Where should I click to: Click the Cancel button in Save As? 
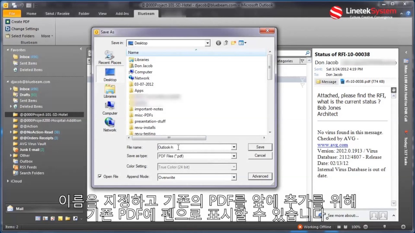tap(260, 155)
